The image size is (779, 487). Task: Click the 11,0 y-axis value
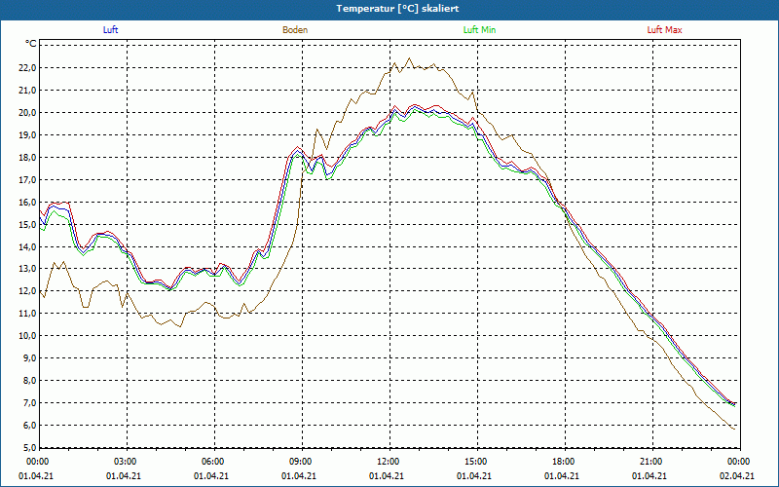tap(27, 313)
